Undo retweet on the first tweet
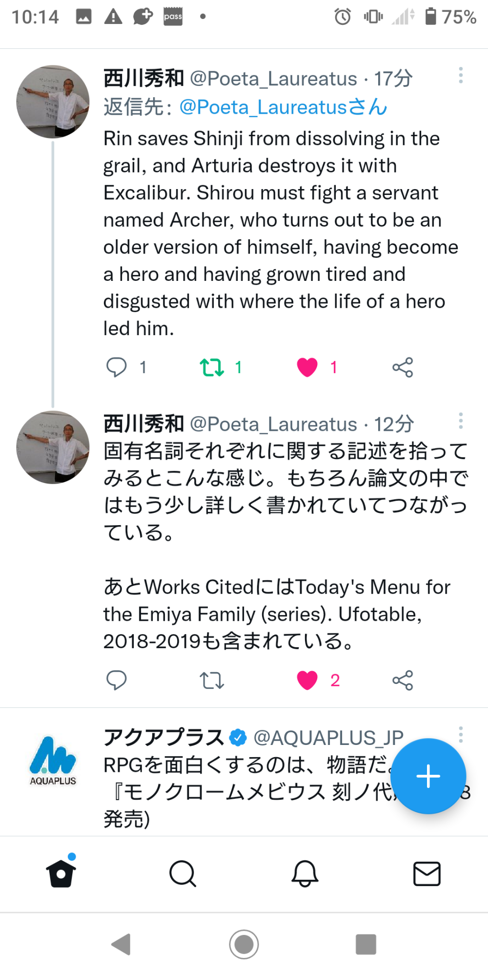The height and width of the screenshot is (977, 488). pyautogui.click(x=212, y=367)
